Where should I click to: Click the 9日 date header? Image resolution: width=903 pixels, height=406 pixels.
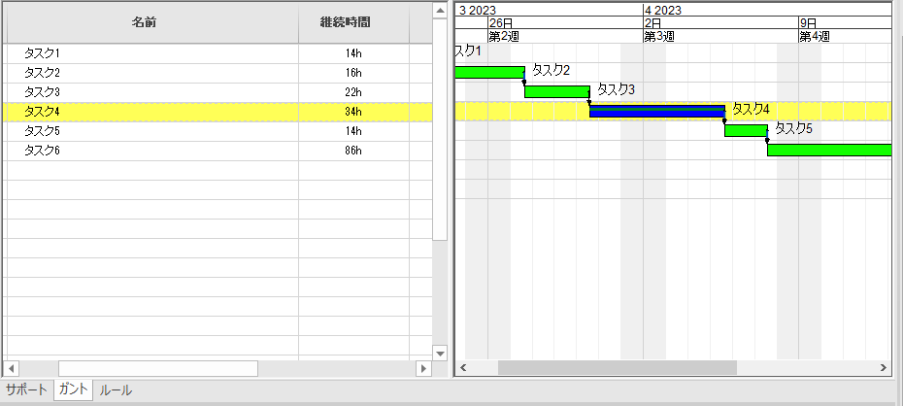pos(808,23)
